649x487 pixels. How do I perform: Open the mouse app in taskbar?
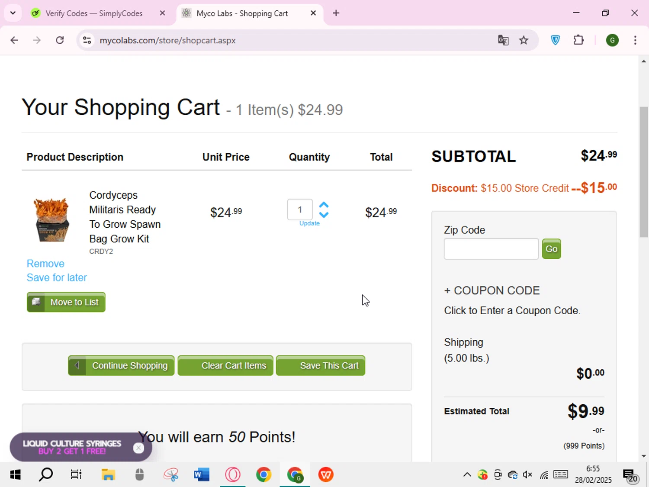(x=139, y=475)
